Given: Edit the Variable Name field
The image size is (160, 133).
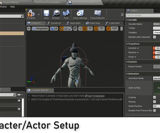Looking at the screenshot, I should click(157, 24).
